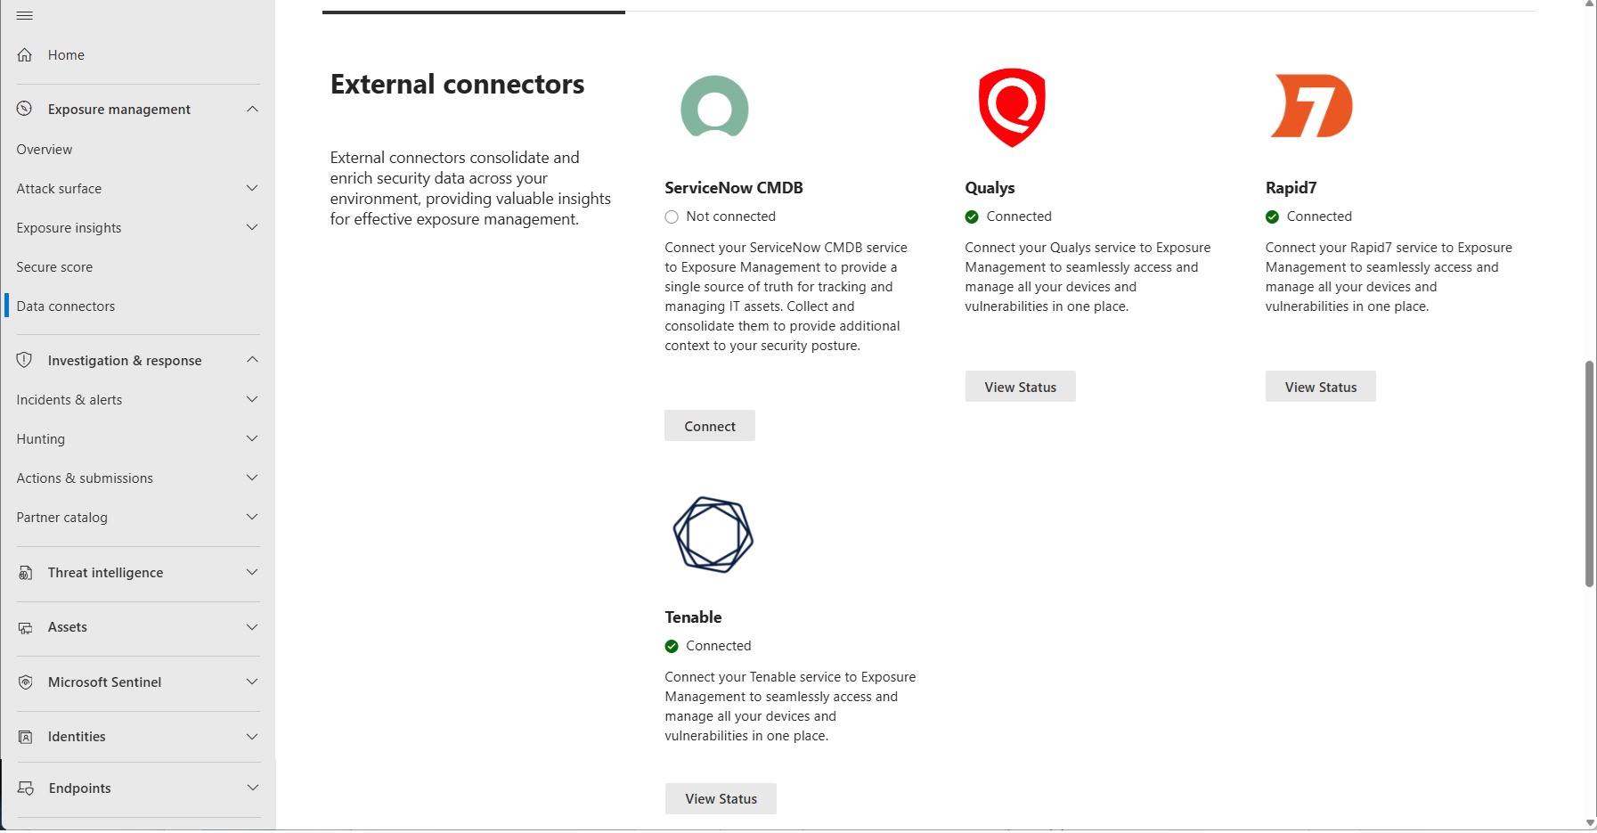The height and width of the screenshot is (833, 1597).
Task: Expand the Attack surface submenu chevron
Action: (252, 188)
